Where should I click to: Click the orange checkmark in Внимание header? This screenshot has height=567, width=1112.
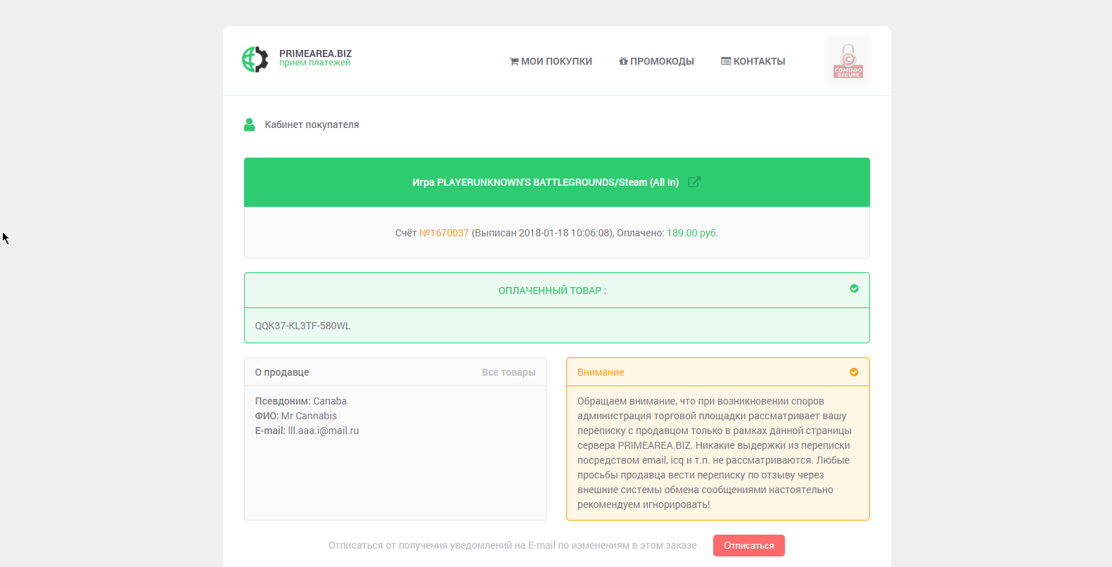[854, 372]
